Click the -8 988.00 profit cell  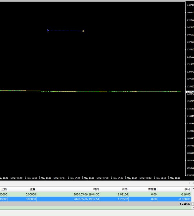(x=183, y=199)
